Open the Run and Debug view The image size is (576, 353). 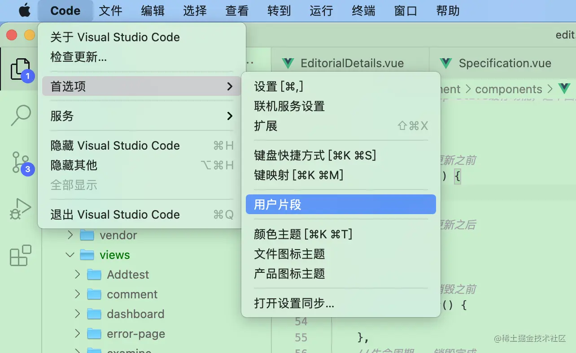click(x=21, y=209)
